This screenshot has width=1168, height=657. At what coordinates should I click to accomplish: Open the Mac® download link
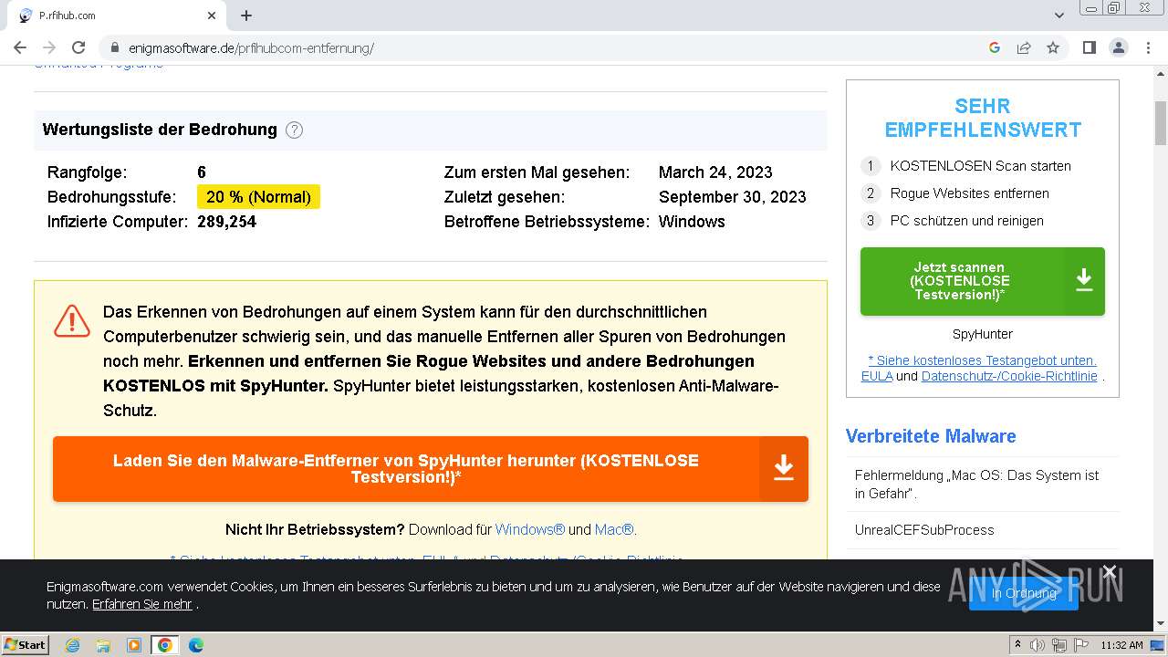(616, 529)
